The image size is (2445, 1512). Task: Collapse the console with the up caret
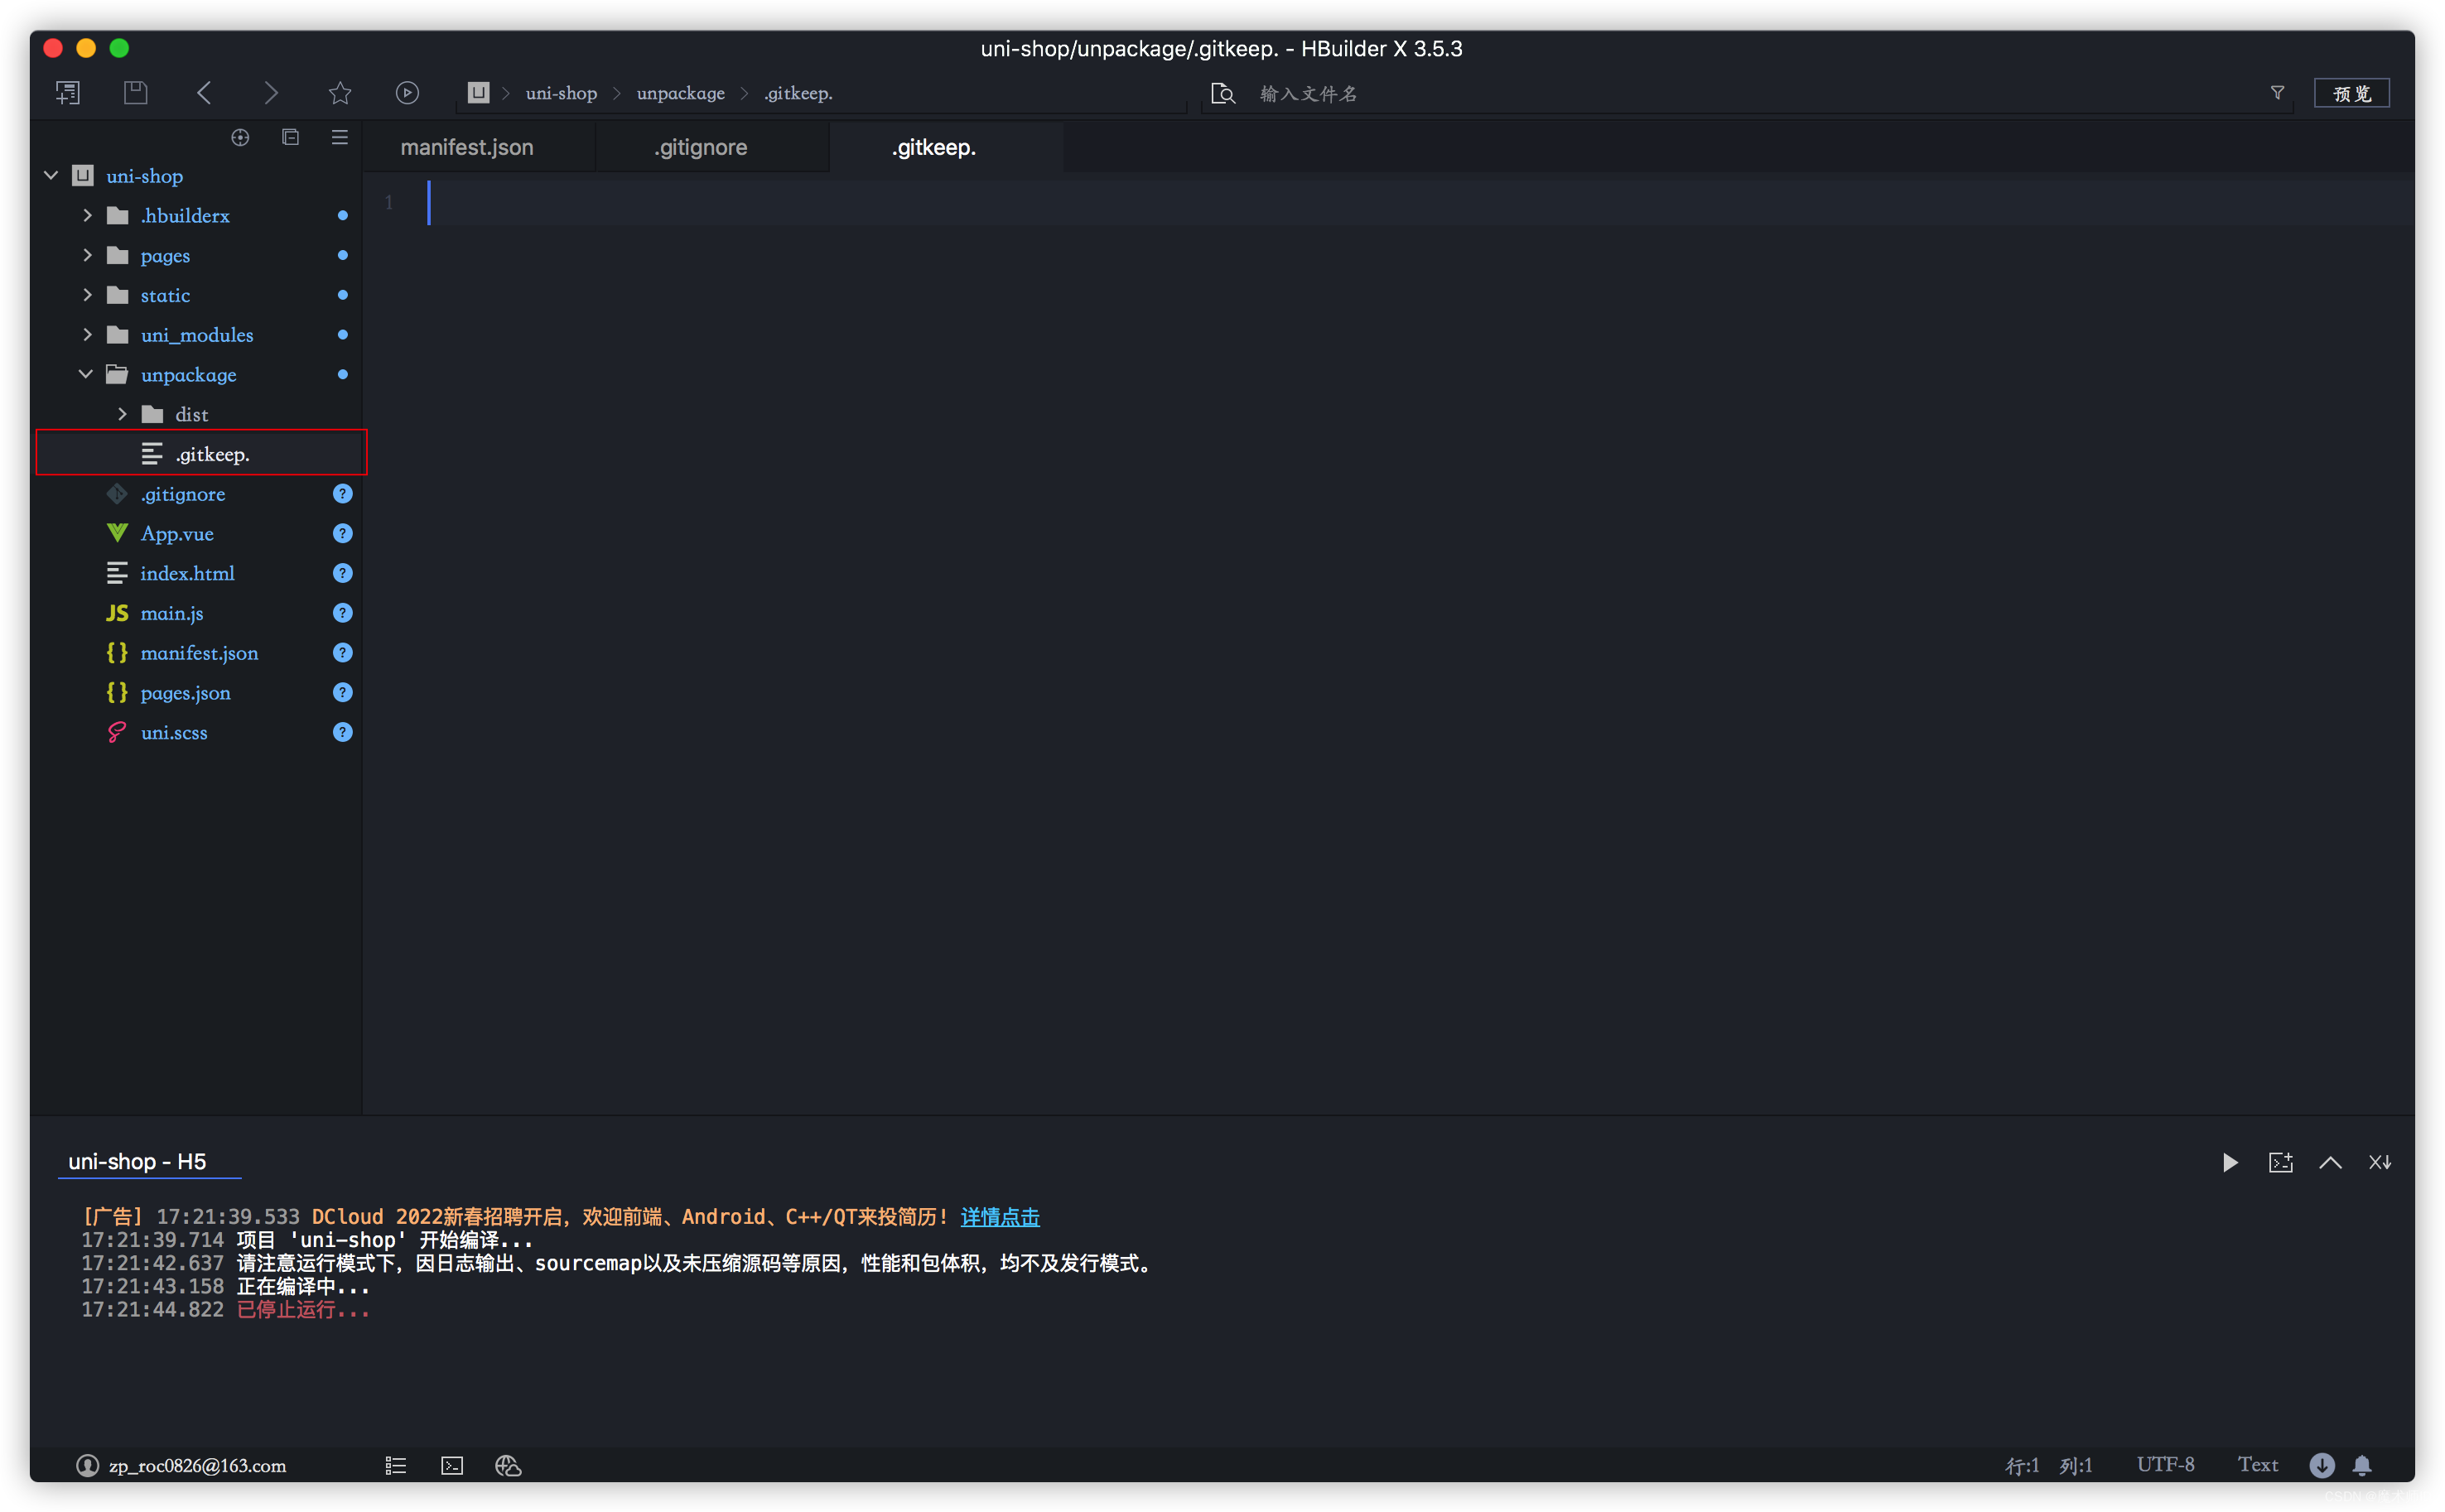pyautogui.click(x=2330, y=1162)
